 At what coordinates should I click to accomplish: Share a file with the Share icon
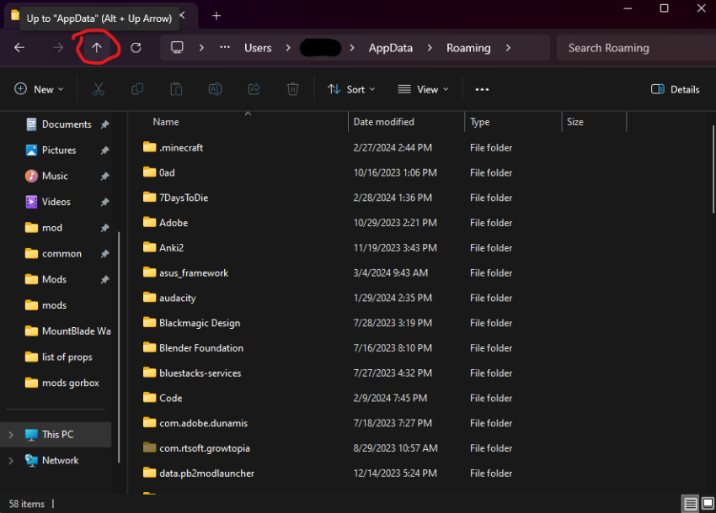[x=253, y=89]
